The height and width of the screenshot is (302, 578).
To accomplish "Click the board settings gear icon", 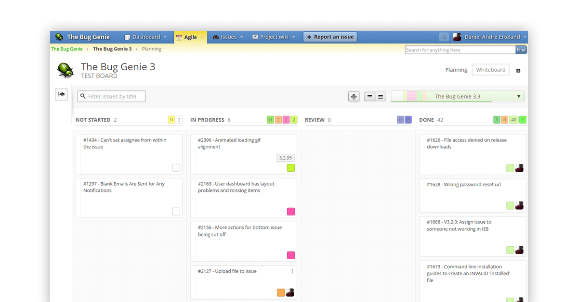I will coord(518,71).
